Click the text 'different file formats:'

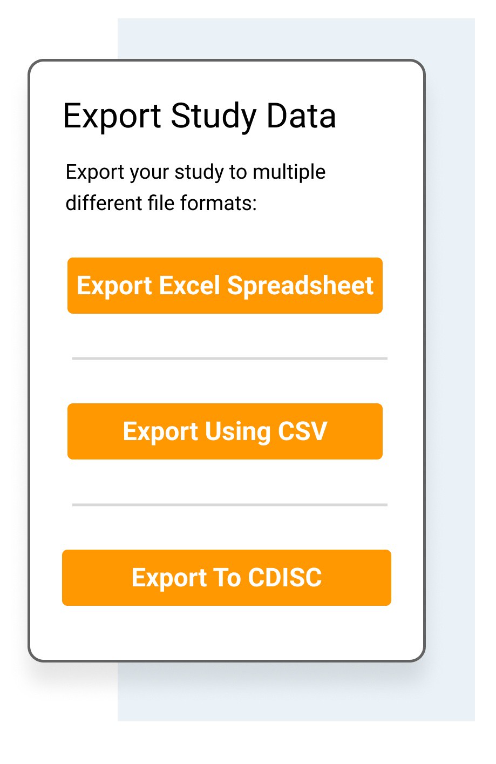(x=161, y=204)
